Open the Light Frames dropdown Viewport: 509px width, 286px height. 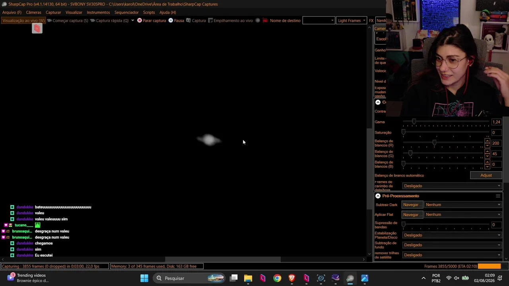(352, 20)
